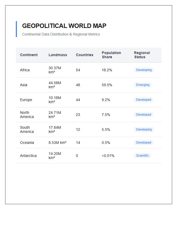Image resolution: width=182 pixels, height=235 pixels.
Task: Click the Countries column header
Action: pyautogui.click(x=84, y=55)
